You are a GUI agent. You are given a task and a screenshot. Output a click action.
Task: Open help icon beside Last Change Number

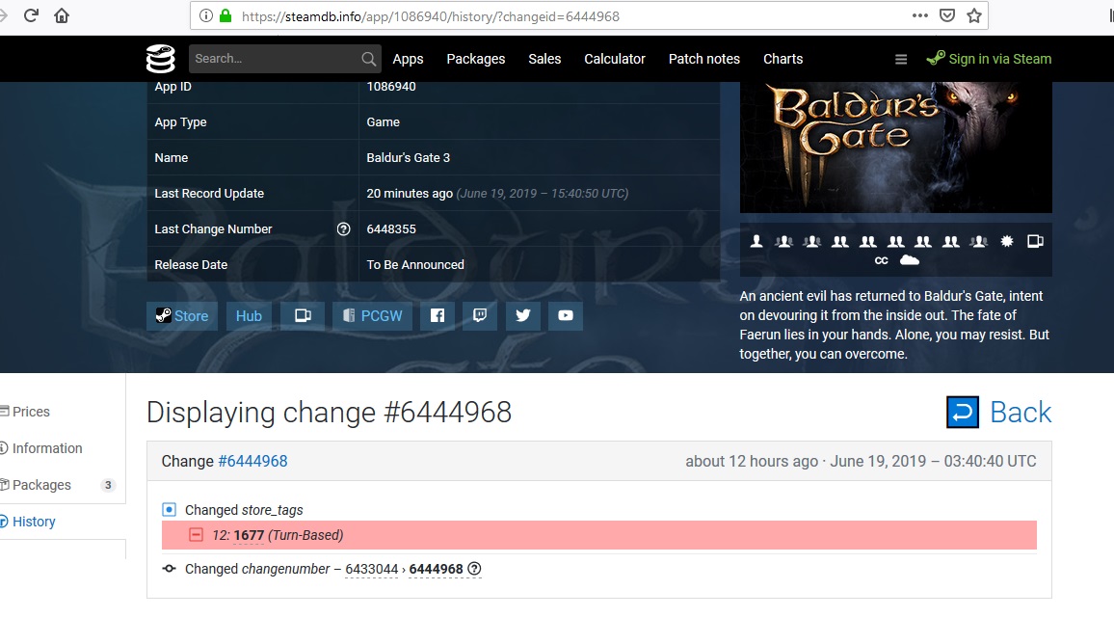click(x=343, y=228)
